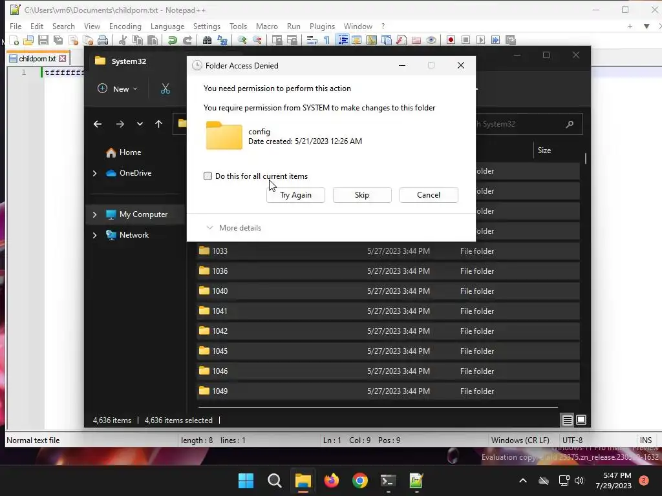Click the Zoom In magnifier icon
Viewport: 662px width, 496px height.
point(242,40)
